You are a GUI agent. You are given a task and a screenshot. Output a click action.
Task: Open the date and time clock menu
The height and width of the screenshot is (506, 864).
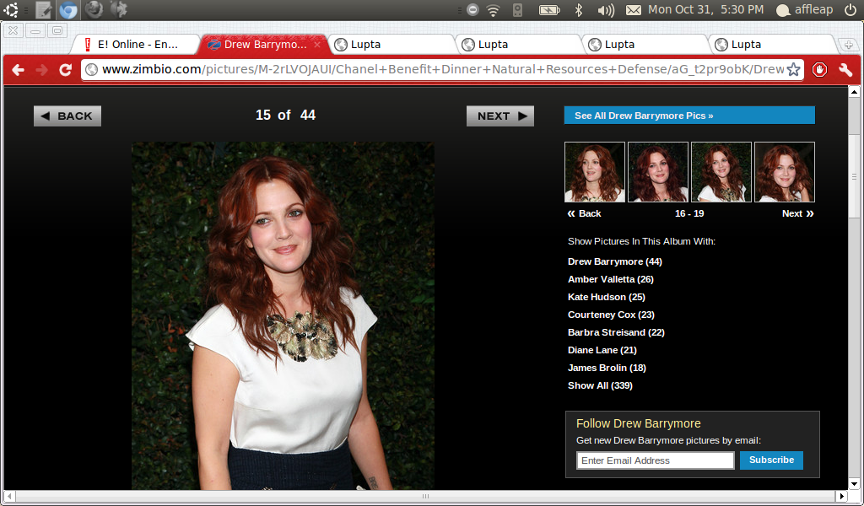point(706,9)
